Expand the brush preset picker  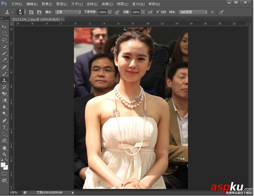(x=25, y=12)
